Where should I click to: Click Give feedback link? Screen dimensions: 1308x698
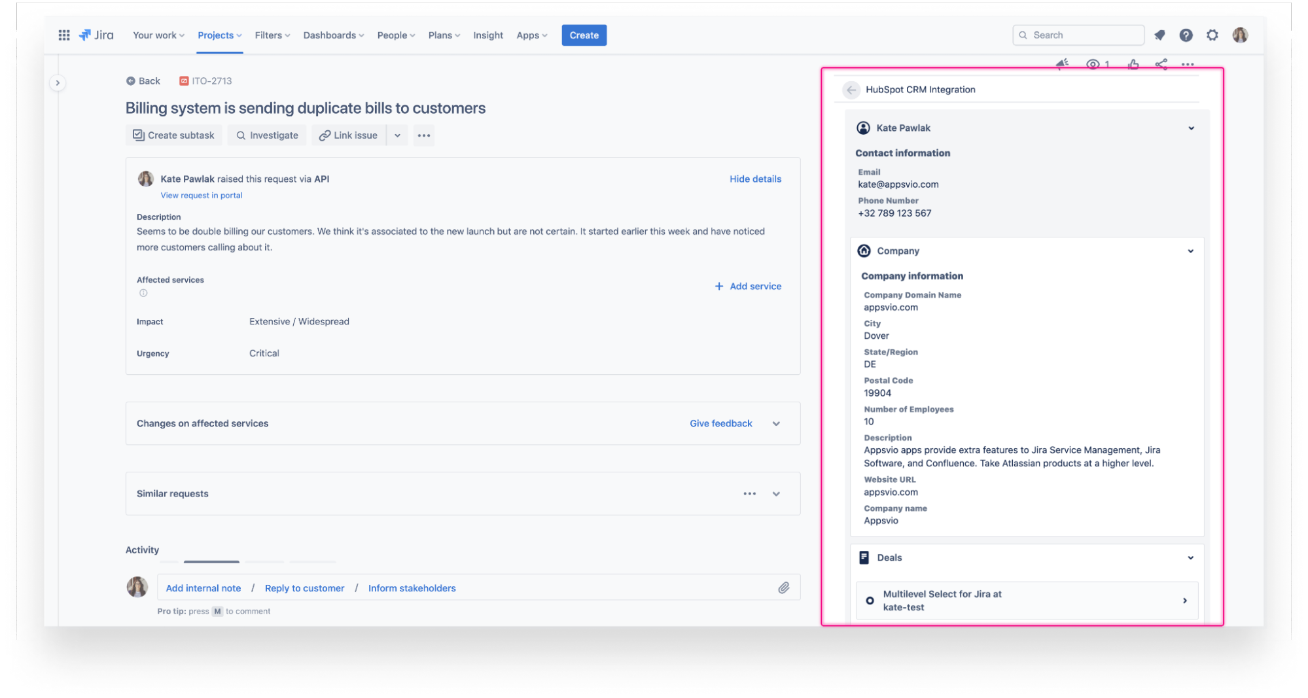tap(721, 424)
